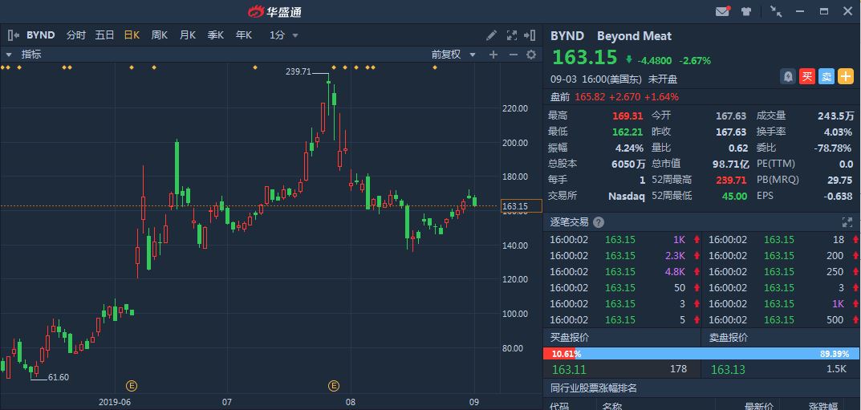Expand chart to fullscreen
The image size is (861, 410).
[511, 35]
